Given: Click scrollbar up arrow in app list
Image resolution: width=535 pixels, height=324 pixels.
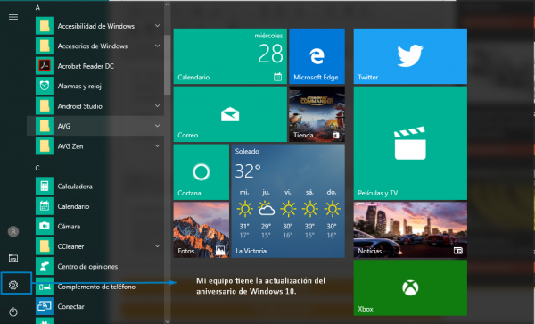Looking at the screenshot, I should tap(168, 4).
